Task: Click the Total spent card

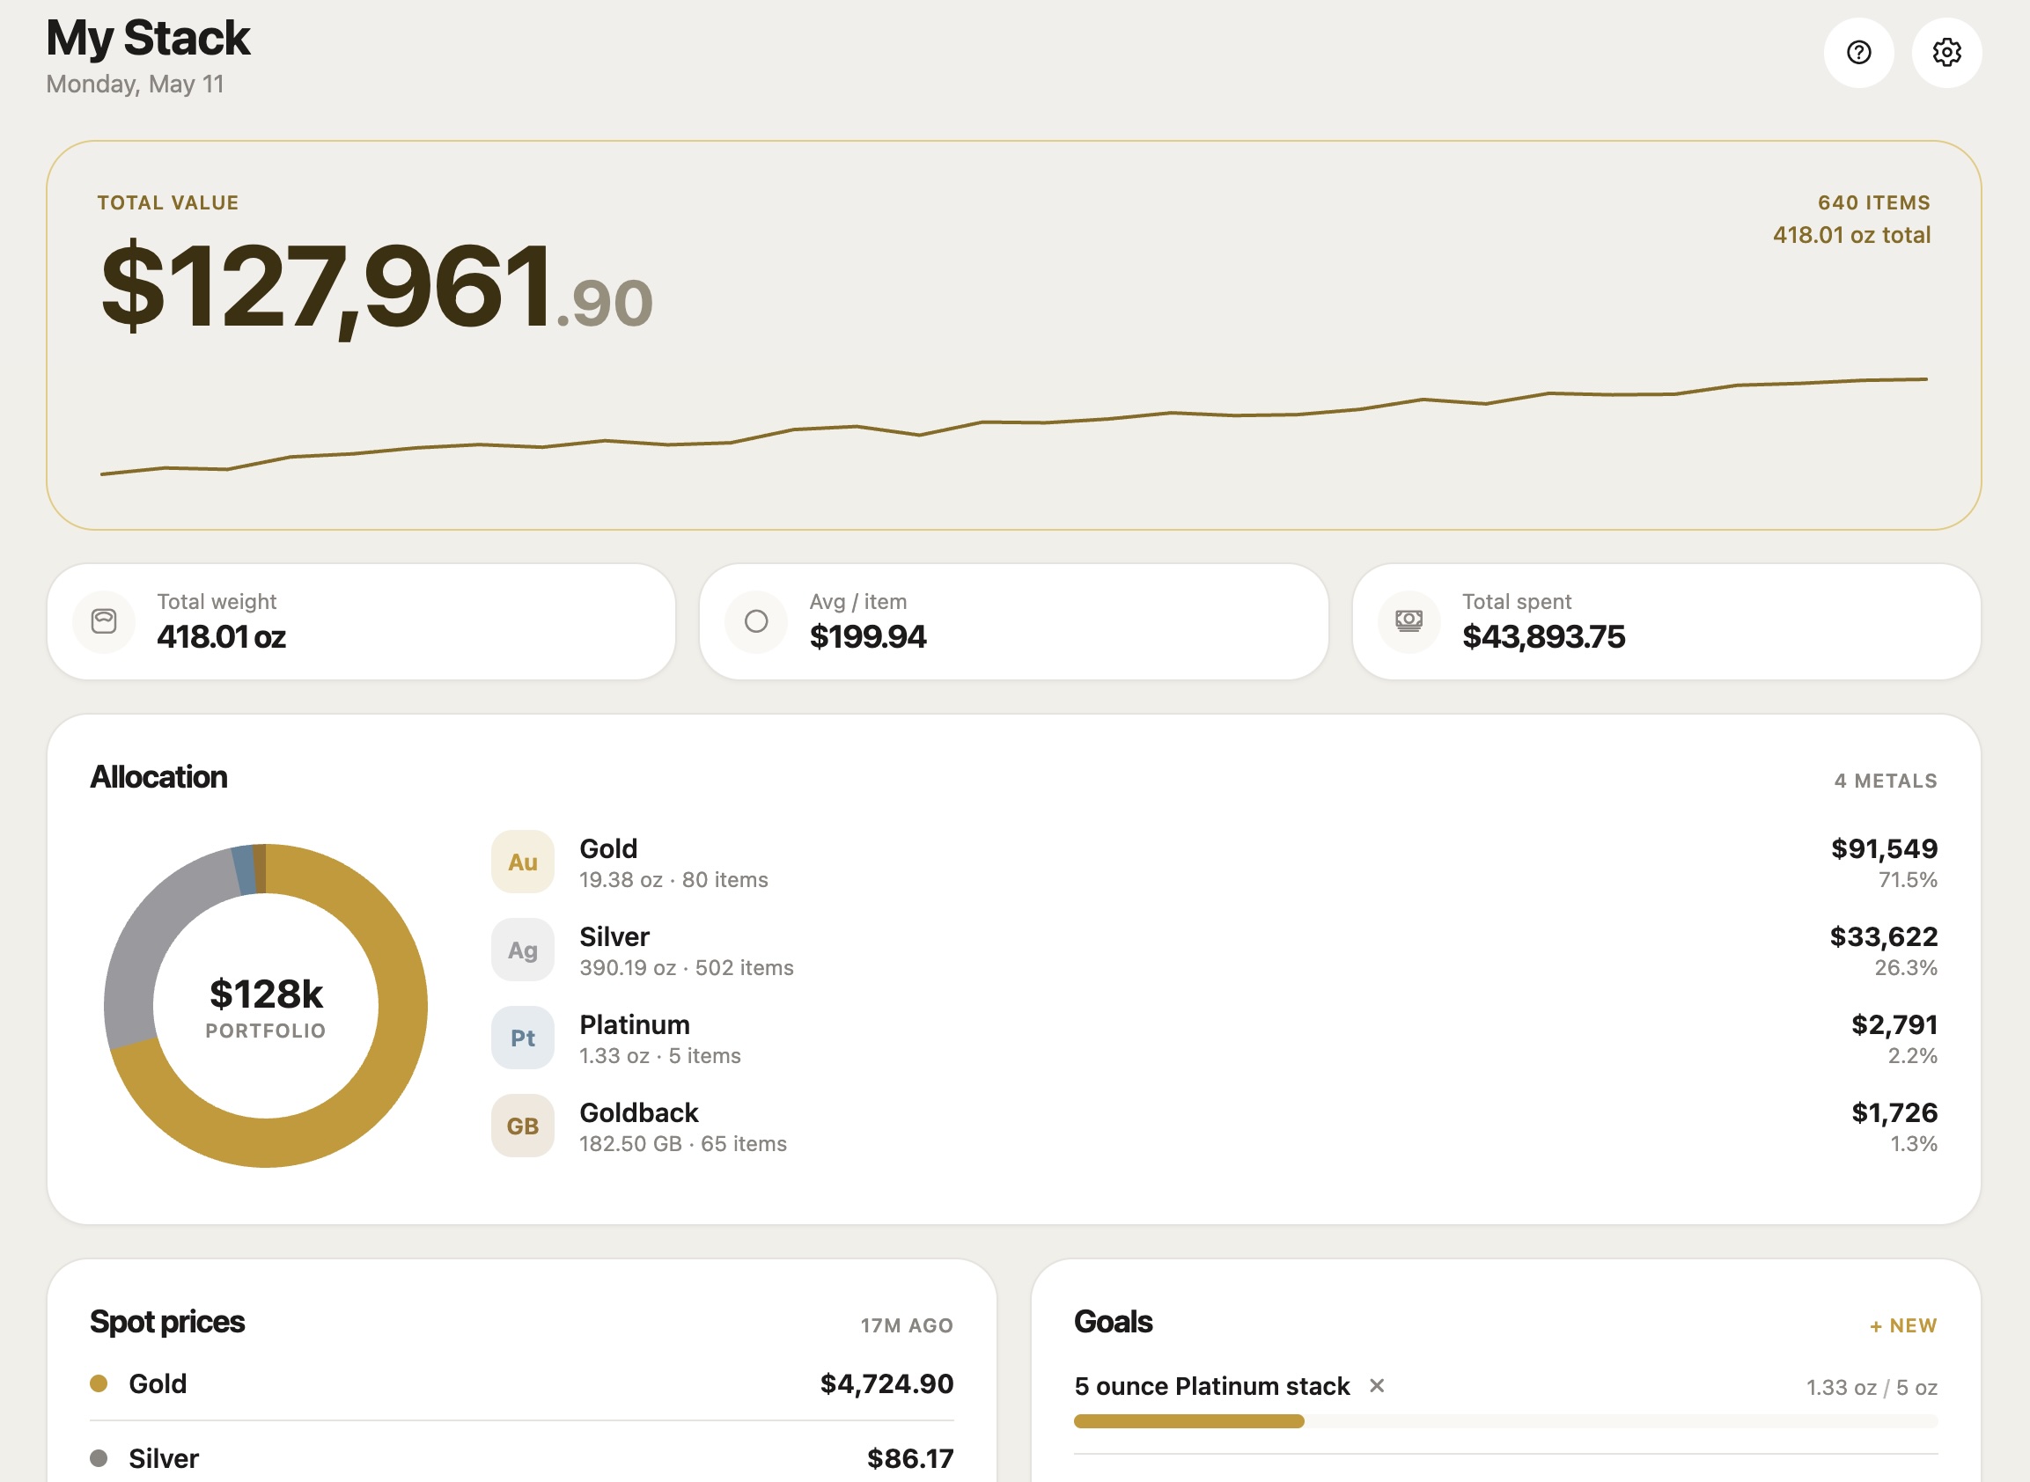Action: 1666,621
